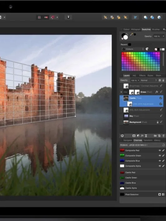Click the small white preset swatch

163,49
